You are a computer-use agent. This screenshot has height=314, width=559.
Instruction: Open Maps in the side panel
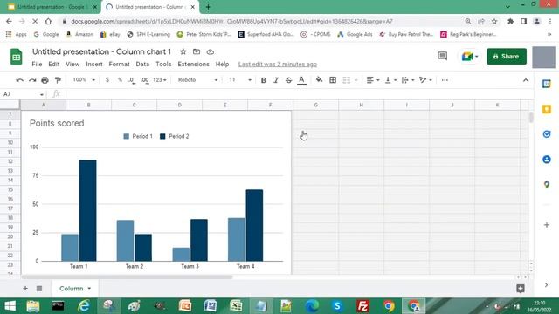547,185
